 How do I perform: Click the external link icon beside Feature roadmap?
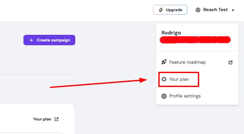click(230, 62)
